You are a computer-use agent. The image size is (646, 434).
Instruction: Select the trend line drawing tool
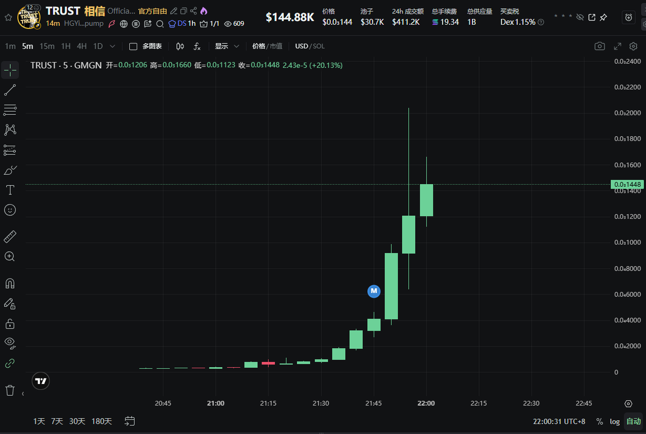(10, 90)
